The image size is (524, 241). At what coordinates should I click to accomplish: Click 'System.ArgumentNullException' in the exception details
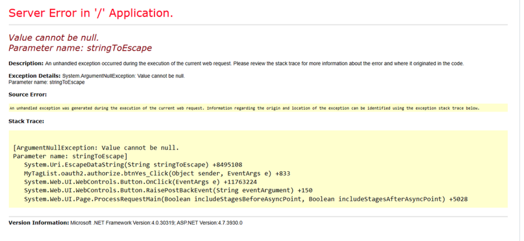coord(99,76)
